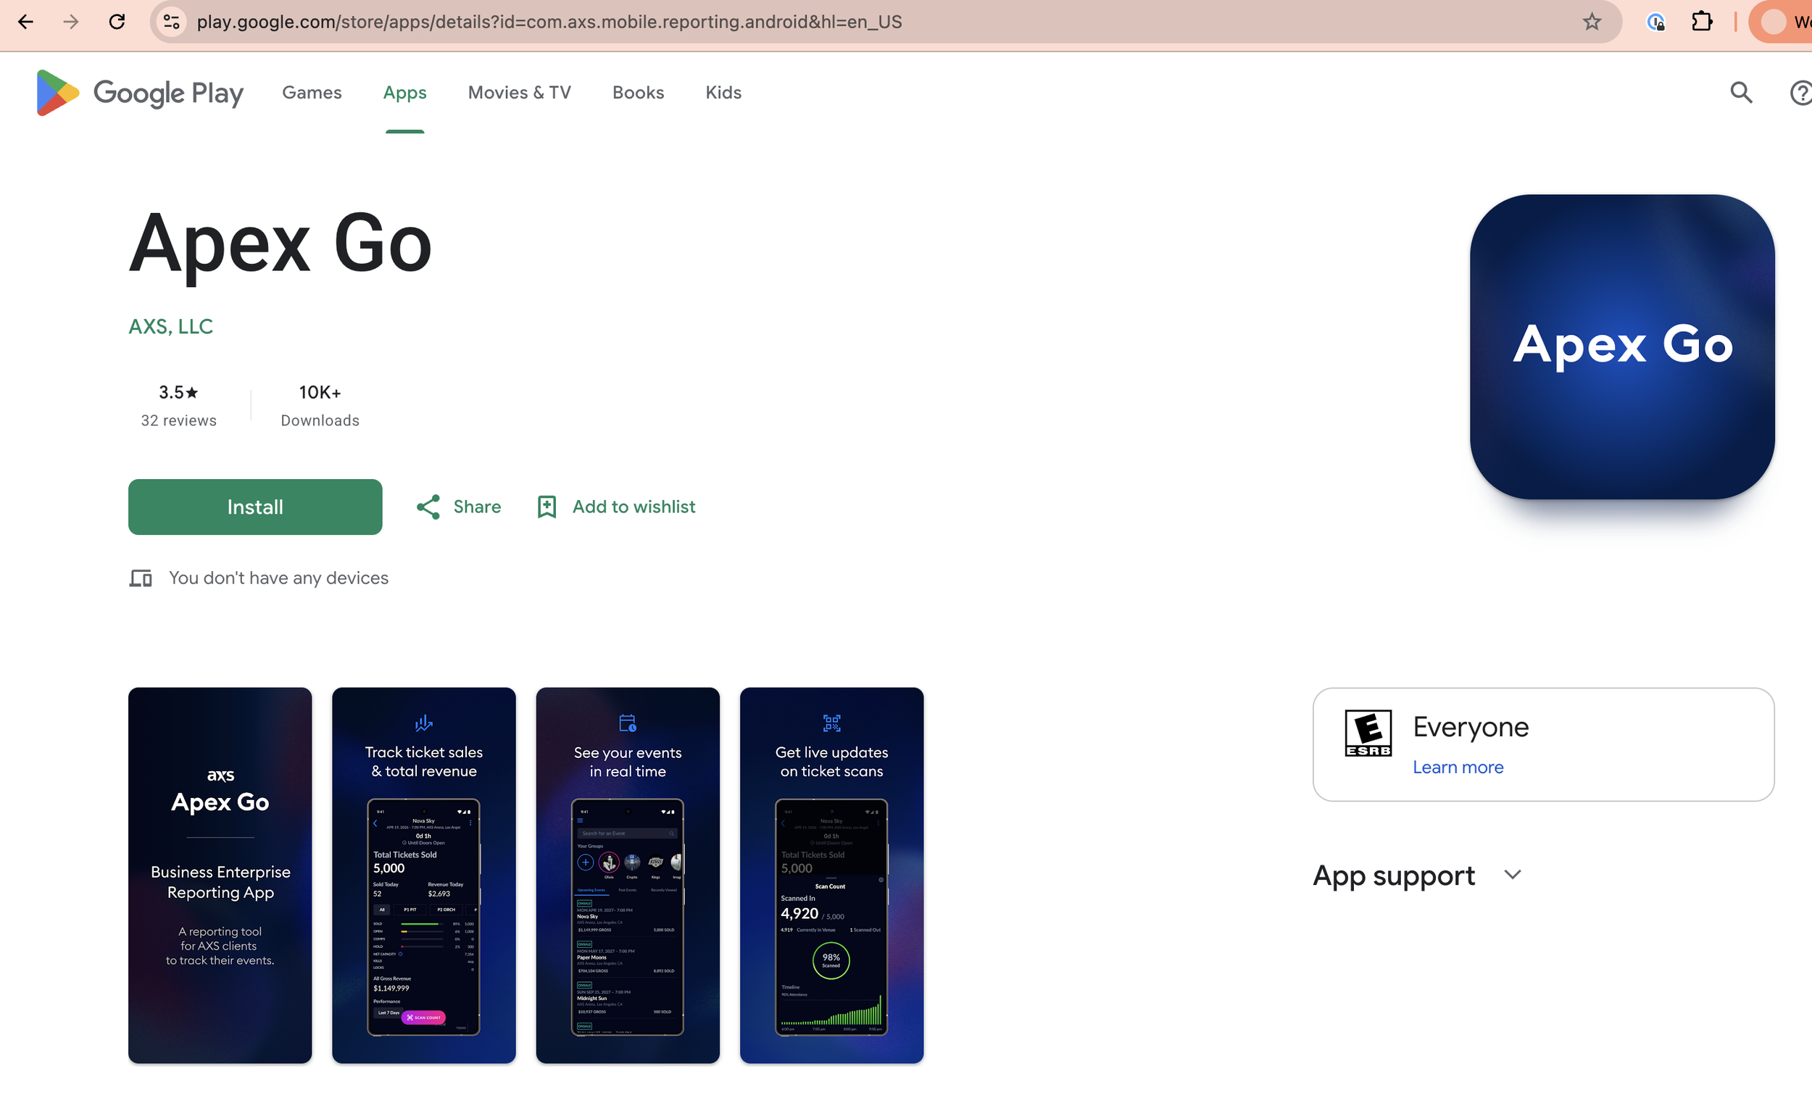The height and width of the screenshot is (1103, 1812).
Task: Open the AXS, LLC developer link
Action: click(170, 327)
